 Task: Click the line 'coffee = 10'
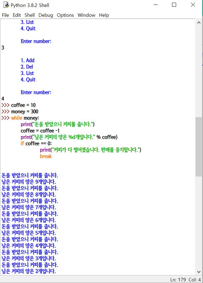pos(23,105)
